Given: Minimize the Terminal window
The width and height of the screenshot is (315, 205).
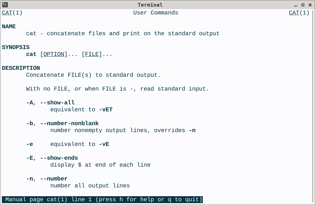Looking at the screenshot, I should tap(296, 5).
